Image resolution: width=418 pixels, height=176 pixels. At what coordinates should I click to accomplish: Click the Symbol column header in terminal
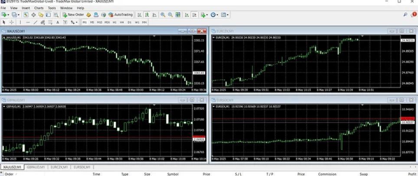[173, 174]
